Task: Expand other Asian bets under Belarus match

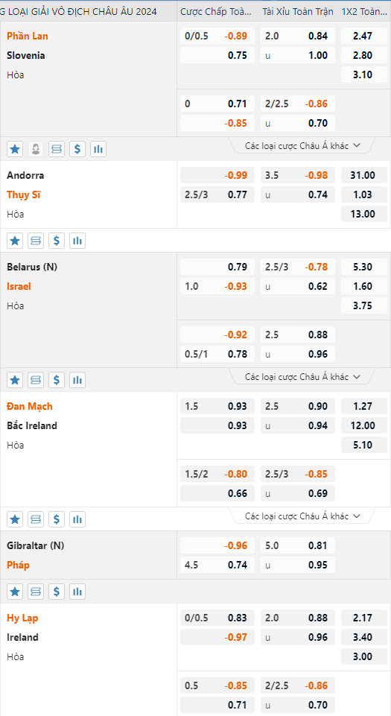Action: pos(303,377)
